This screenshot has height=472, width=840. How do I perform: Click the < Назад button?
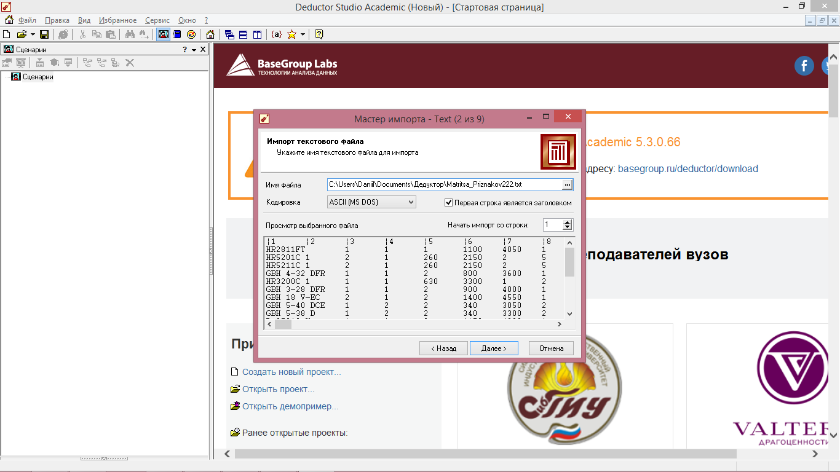[x=443, y=348]
